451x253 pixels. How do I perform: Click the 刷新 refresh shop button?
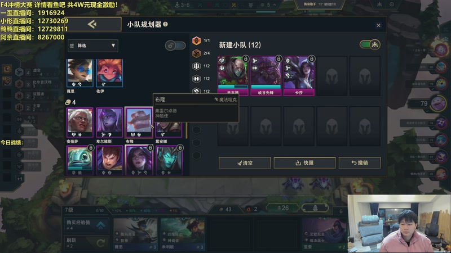click(86, 243)
